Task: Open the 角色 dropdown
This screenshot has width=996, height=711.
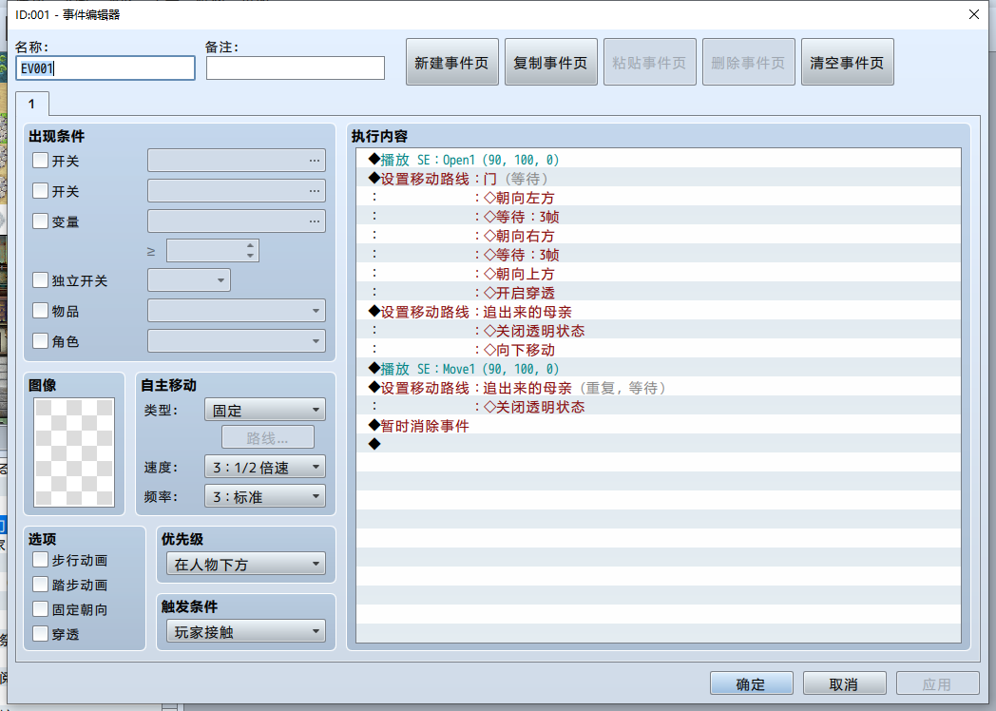Action: [237, 341]
